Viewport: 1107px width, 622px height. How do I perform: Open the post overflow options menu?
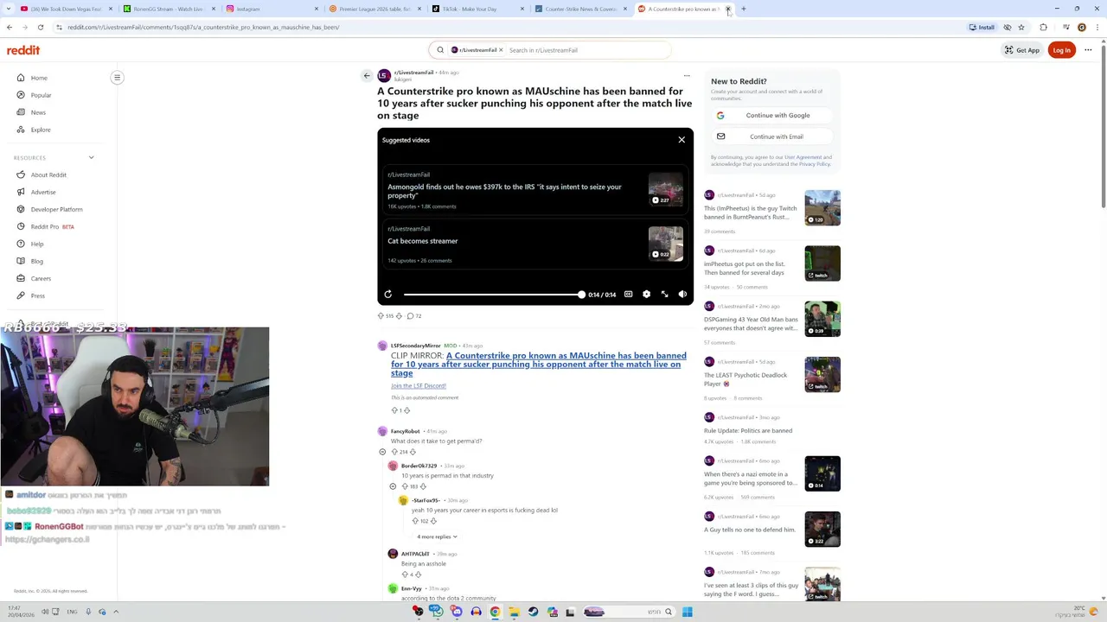687,75
